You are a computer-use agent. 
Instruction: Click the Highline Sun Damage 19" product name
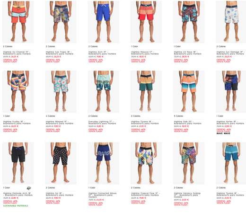tap(230, 53)
